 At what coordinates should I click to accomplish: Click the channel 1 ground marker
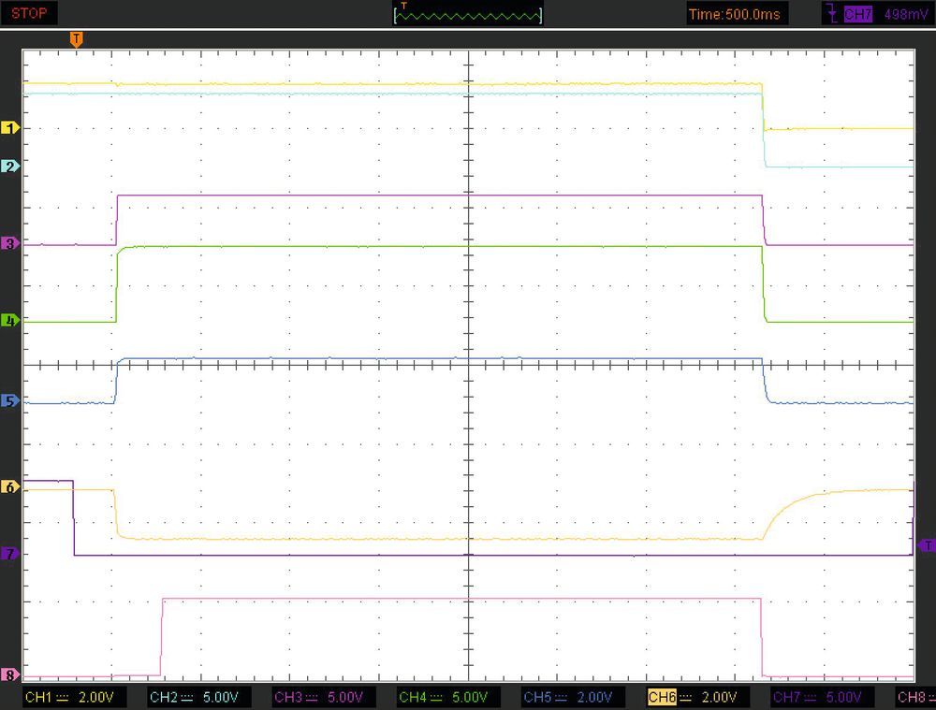coord(11,127)
